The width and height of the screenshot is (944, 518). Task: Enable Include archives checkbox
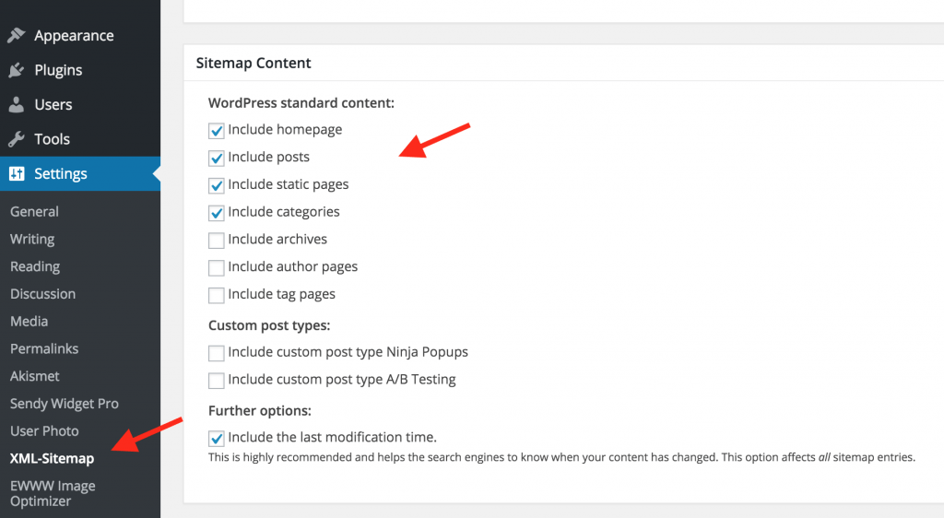[x=217, y=241]
